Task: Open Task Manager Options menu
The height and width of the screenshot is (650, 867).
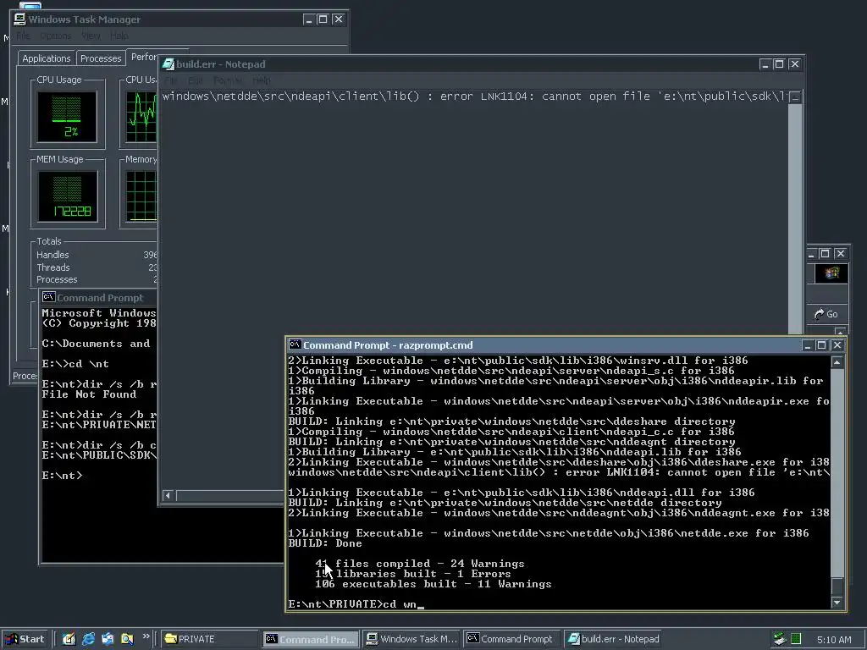Action: pyautogui.click(x=55, y=36)
